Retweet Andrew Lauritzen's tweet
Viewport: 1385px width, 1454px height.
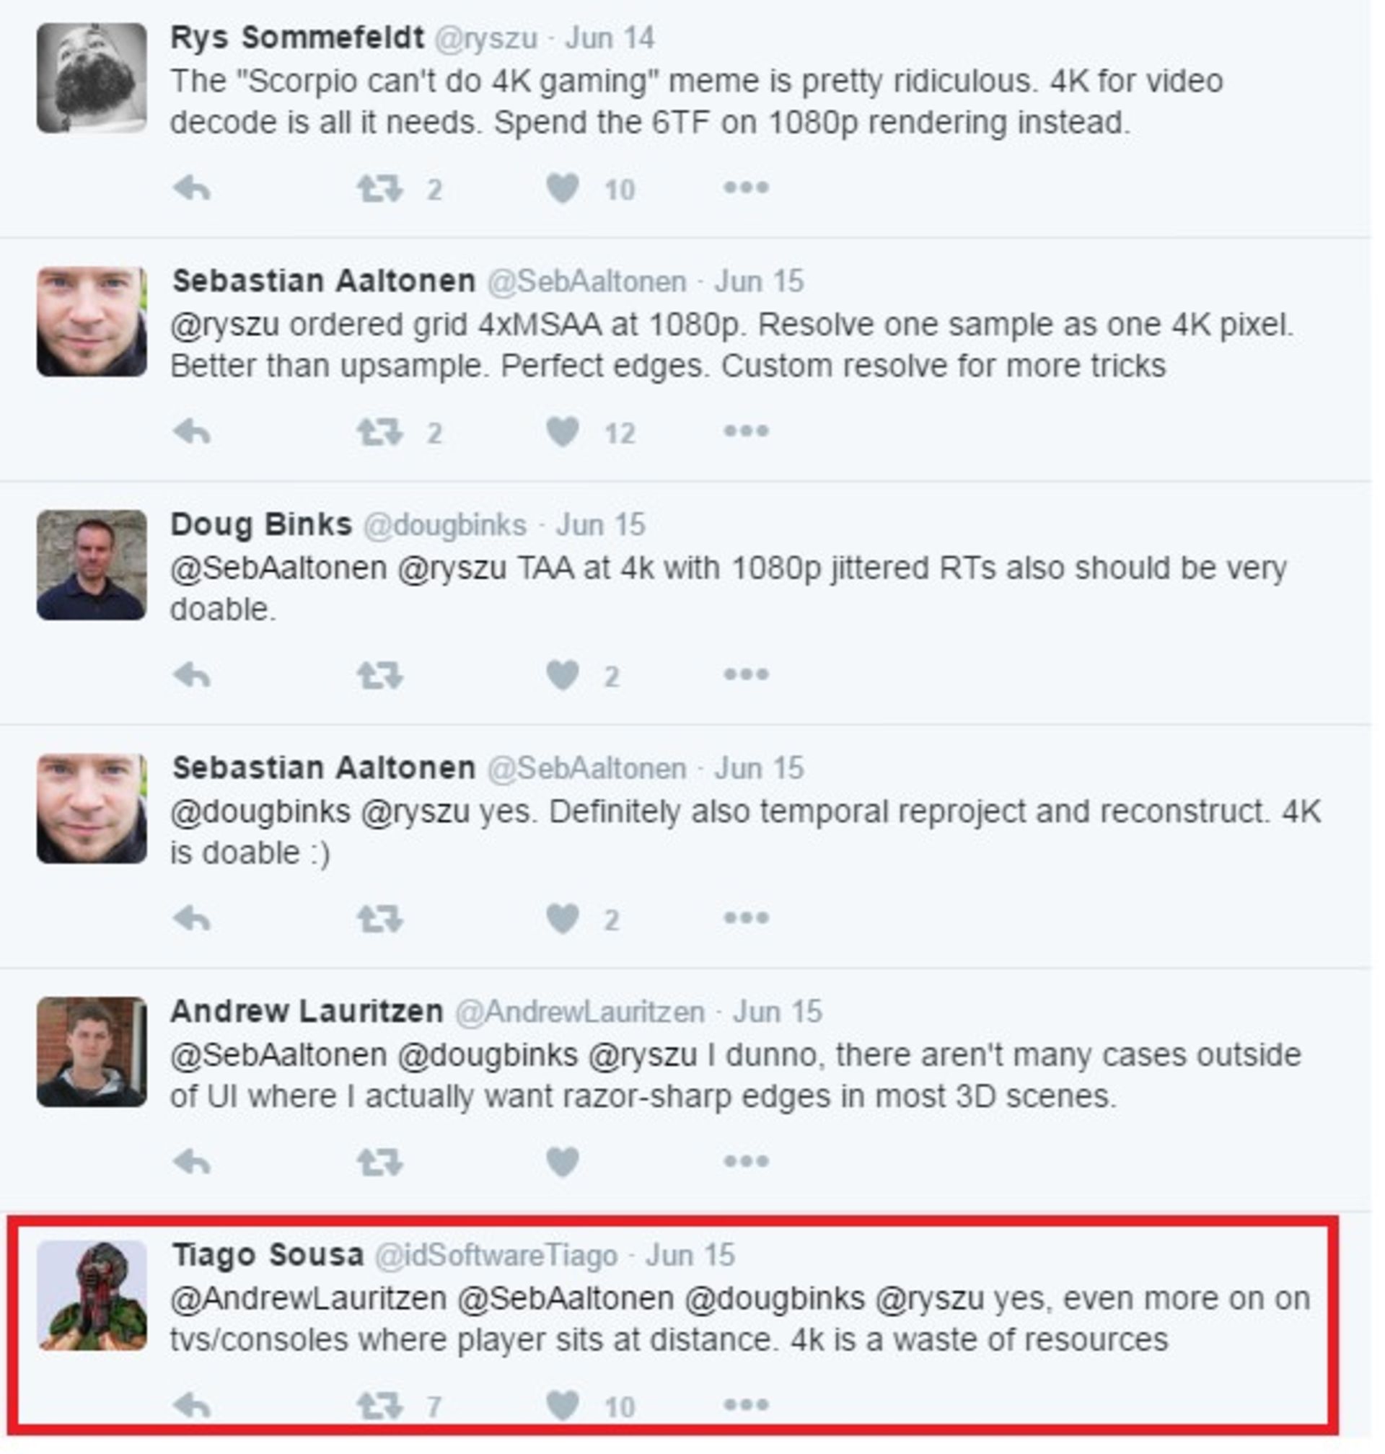[379, 1163]
